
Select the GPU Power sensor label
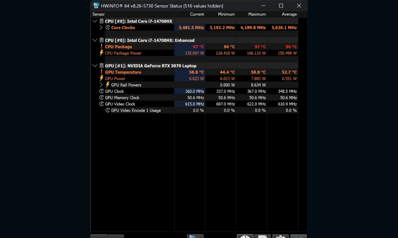point(115,78)
